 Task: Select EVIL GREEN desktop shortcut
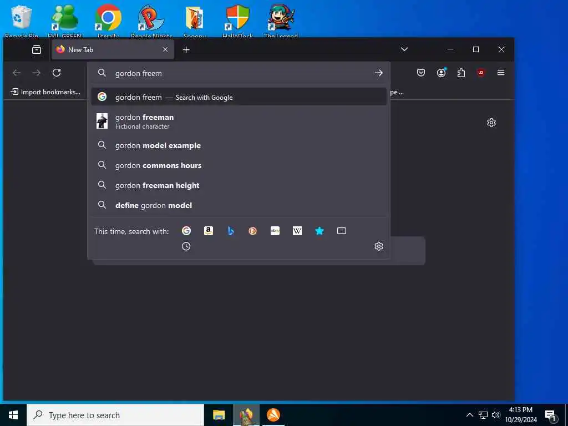(64, 21)
